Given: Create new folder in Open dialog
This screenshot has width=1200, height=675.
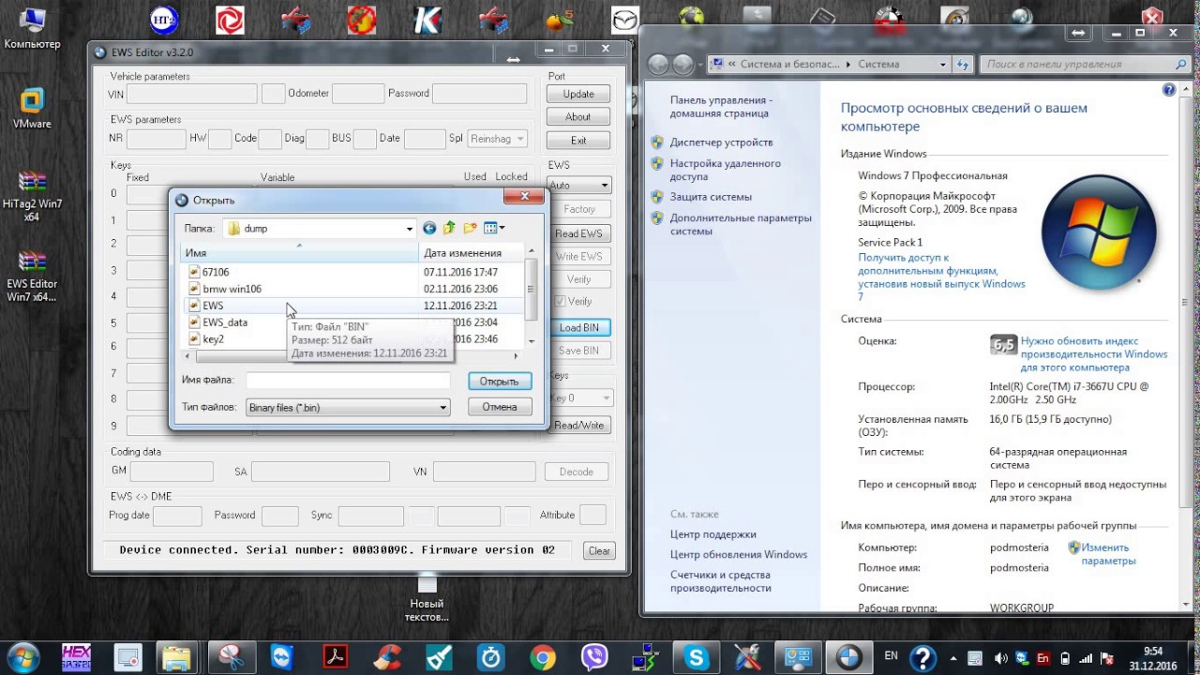Looking at the screenshot, I should pos(470,228).
